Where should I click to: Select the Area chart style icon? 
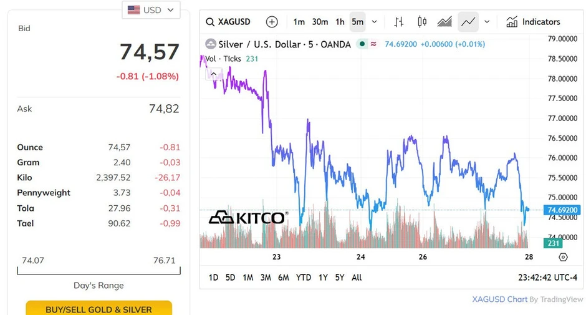point(444,22)
